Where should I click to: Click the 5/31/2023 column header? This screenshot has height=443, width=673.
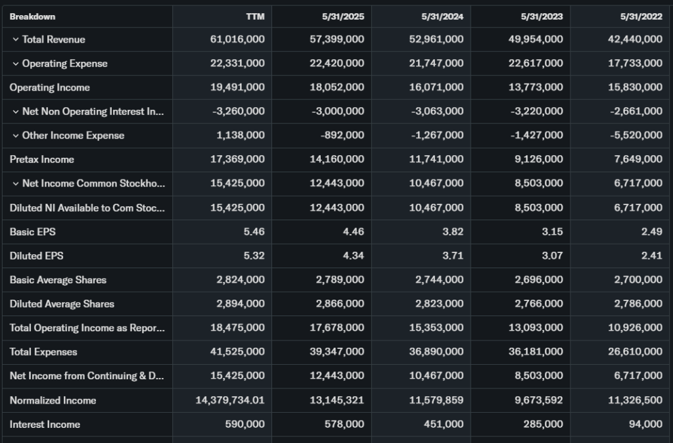pos(544,16)
